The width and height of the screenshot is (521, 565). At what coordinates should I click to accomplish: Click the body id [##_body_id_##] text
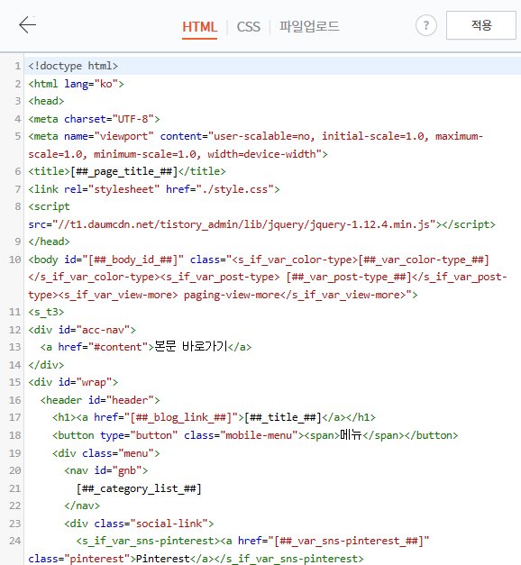click(106, 260)
